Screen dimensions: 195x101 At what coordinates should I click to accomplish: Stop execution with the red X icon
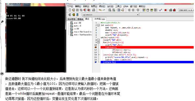click(x=165, y=10)
